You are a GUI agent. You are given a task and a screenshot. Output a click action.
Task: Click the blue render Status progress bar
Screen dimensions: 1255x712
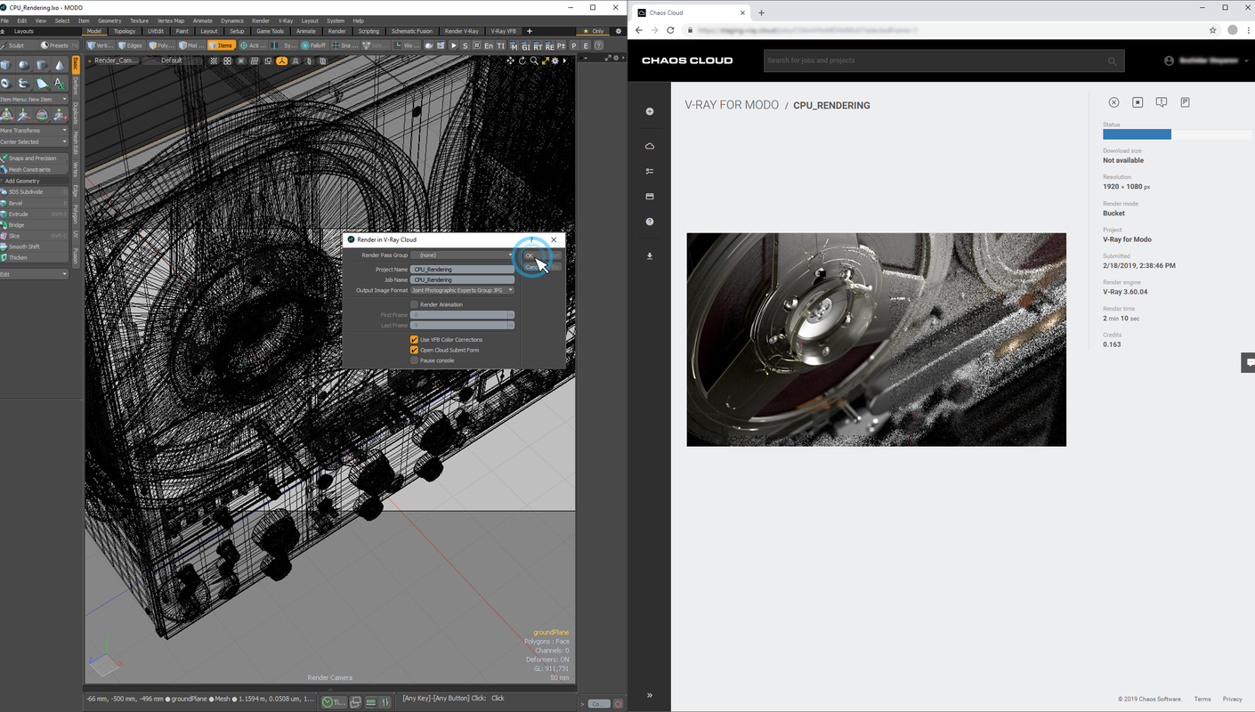tap(1137, 134)
